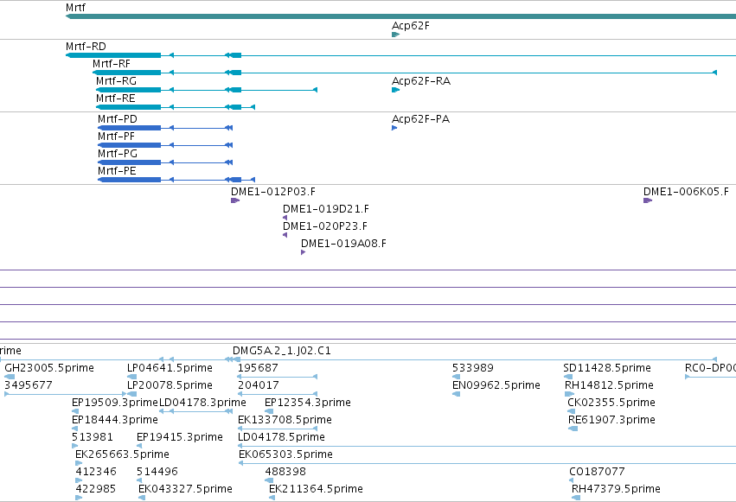Select EK133708.5prime EST label
The image size is (736, 502).
(x=285, y=420)
